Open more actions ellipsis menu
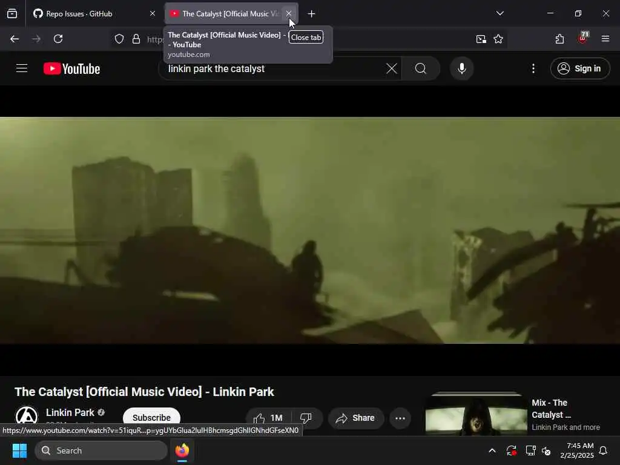The width and height of the screenshot is (620, 465). (400, 418)
